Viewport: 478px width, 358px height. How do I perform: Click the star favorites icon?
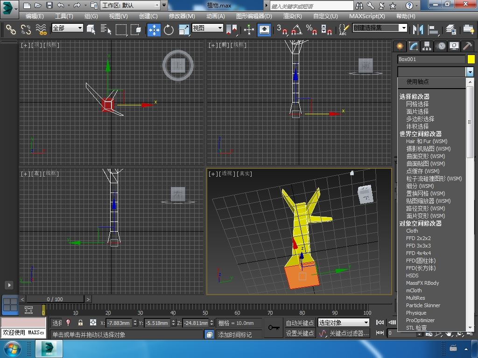point(393,6)
